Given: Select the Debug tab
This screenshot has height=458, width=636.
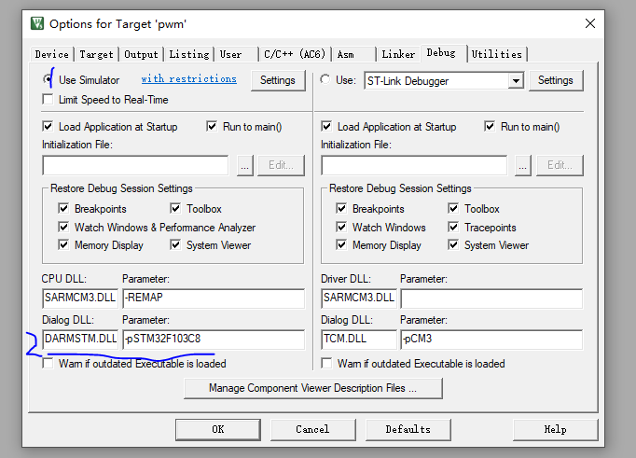Looking at the screenshot, I should 444,53.
